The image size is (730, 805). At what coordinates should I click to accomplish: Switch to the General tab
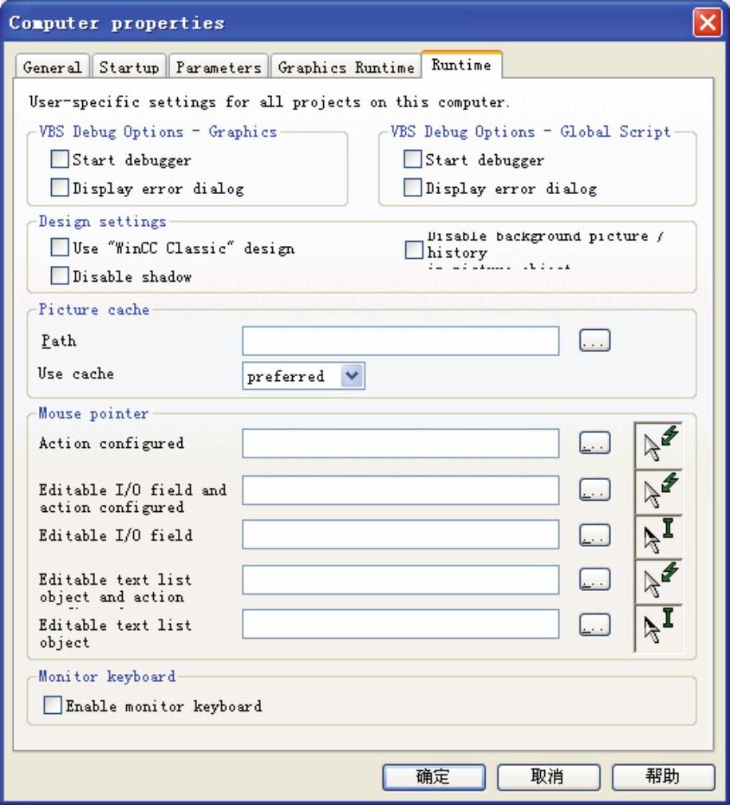click(52, 67)
